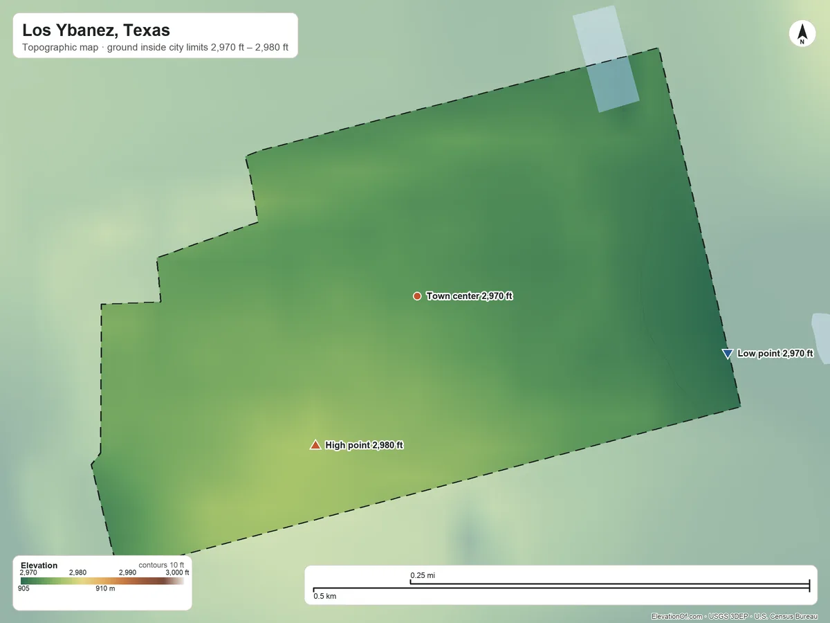830x623 pixels.
Task: Click the topographic map subtitle text
Action: tap(155, 48)
